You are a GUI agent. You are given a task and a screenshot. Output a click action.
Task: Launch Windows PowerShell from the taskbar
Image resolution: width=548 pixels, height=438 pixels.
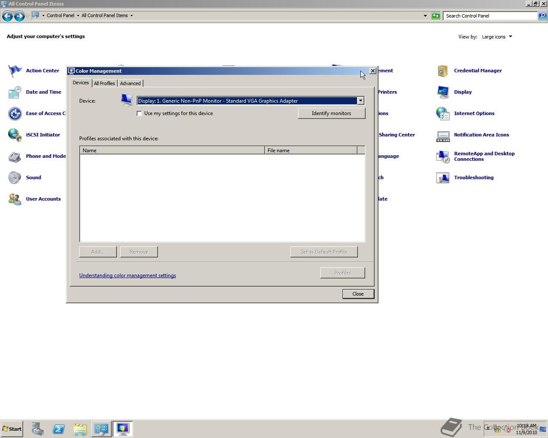coord(59,429)
